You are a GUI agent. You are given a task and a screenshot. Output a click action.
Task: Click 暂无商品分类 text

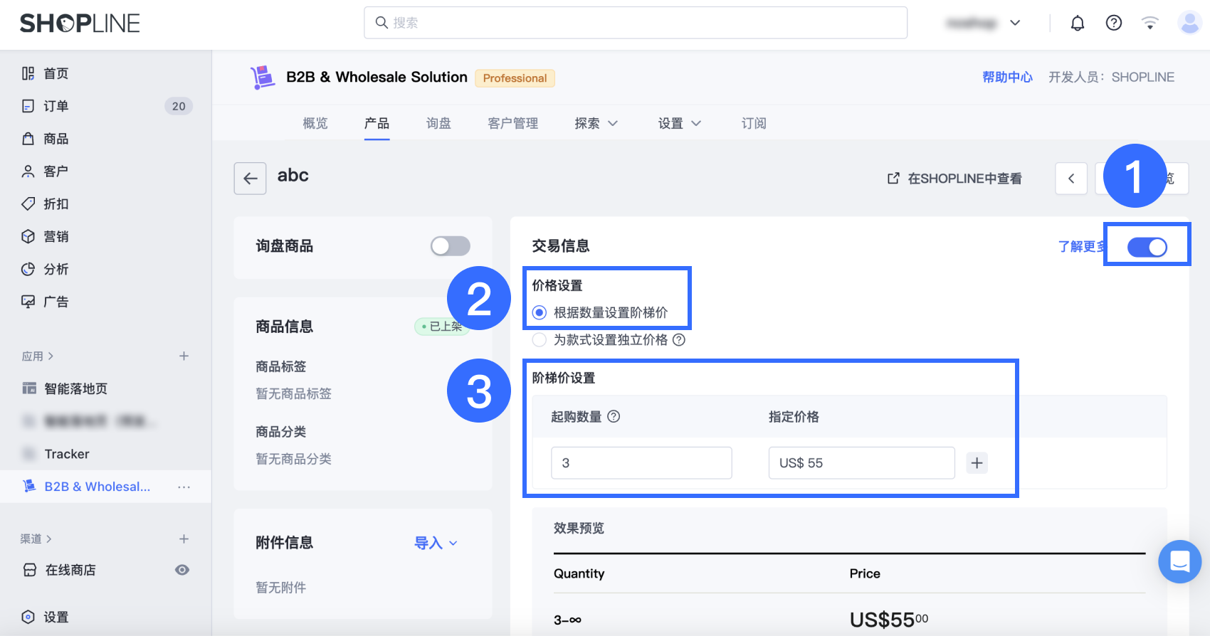point(294,460)
